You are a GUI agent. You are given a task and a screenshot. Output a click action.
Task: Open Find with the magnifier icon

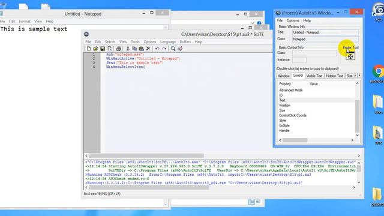(x=173, y=49)
